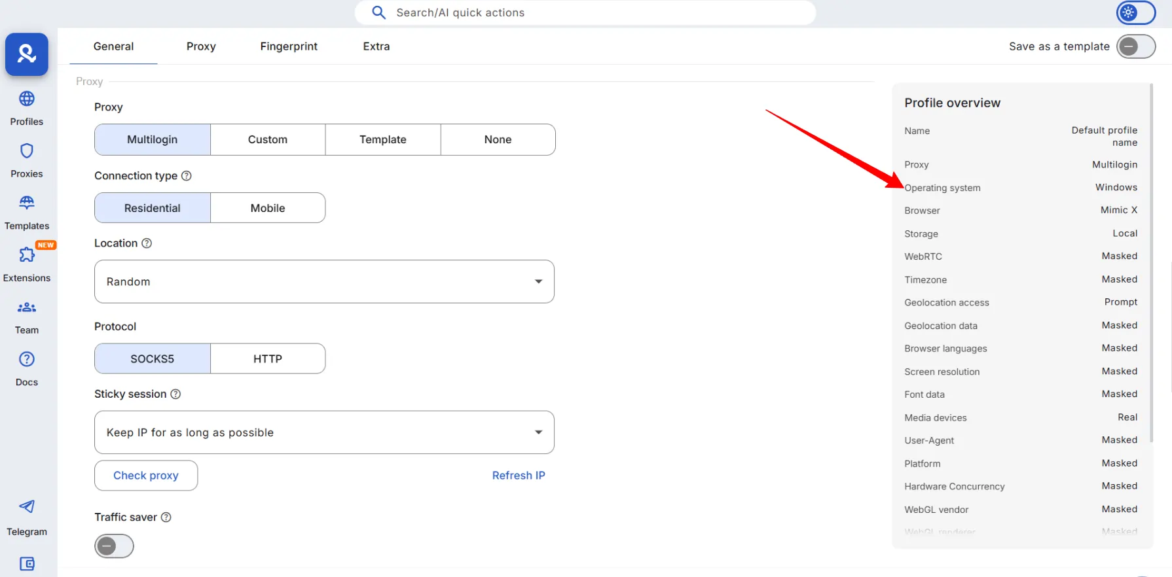Open the Templates icon in sidebar
Screen dimensions: 1172x577
[x=27, y=203]
